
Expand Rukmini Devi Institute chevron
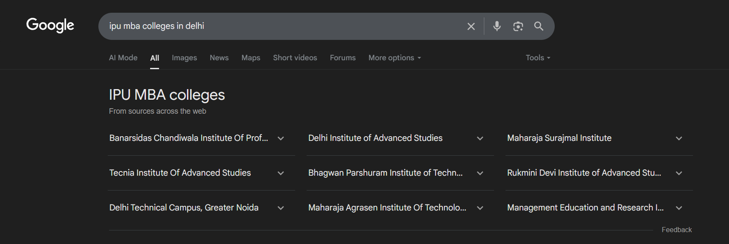pos(679,173)
